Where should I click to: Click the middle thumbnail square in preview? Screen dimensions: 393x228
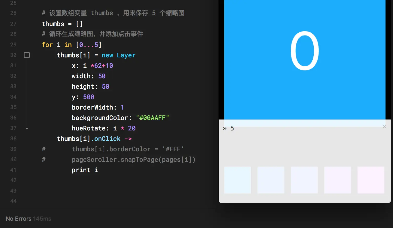click(304, 180)
